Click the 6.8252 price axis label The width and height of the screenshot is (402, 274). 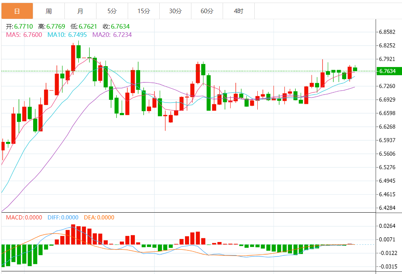point(387,46)
